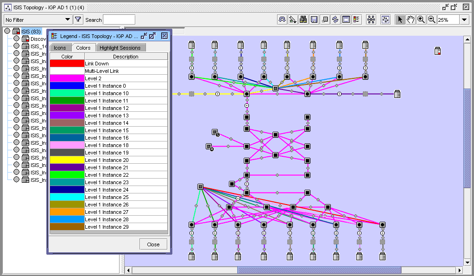
Task: Click the magenta Level 2 color swatch
Action: (67, 78)
